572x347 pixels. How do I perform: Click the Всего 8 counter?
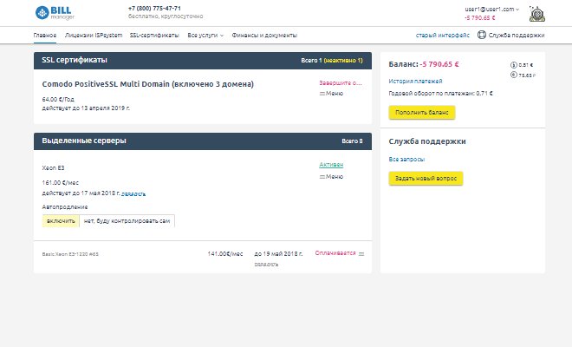pos(352,141)
